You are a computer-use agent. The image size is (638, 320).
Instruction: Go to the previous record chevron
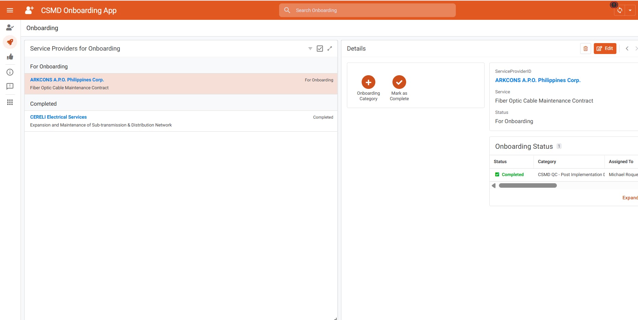(627, 49)
